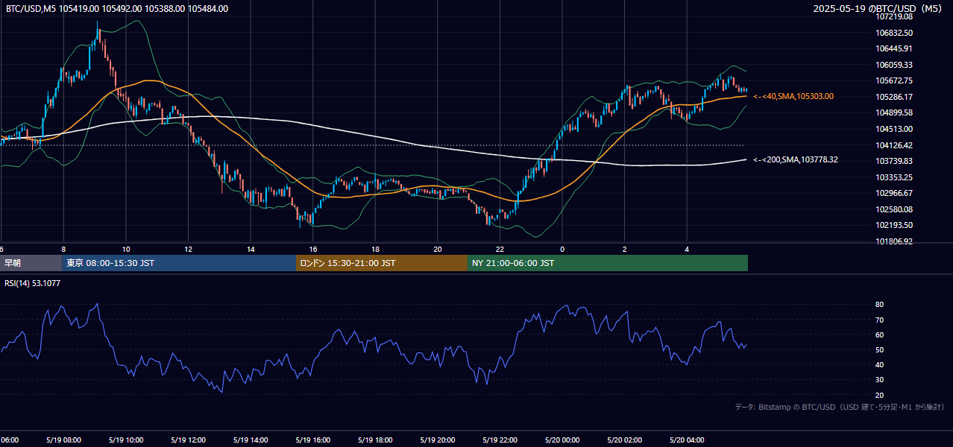Click the price axis value 102193.50
Viewport: 953px width, 447px height.
(894, 225)
